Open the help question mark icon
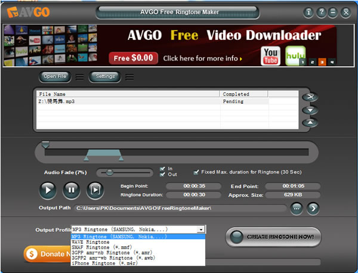 (321, 12)
